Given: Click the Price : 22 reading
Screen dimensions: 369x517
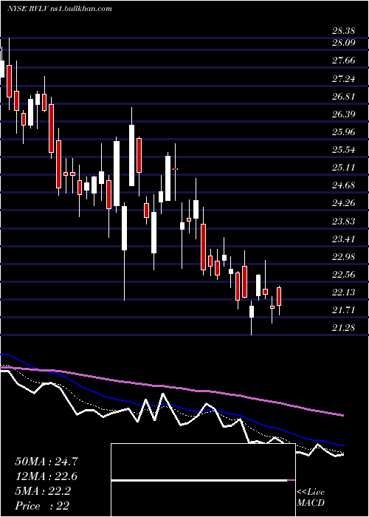Looking at the screenshot, I should 42,506.
